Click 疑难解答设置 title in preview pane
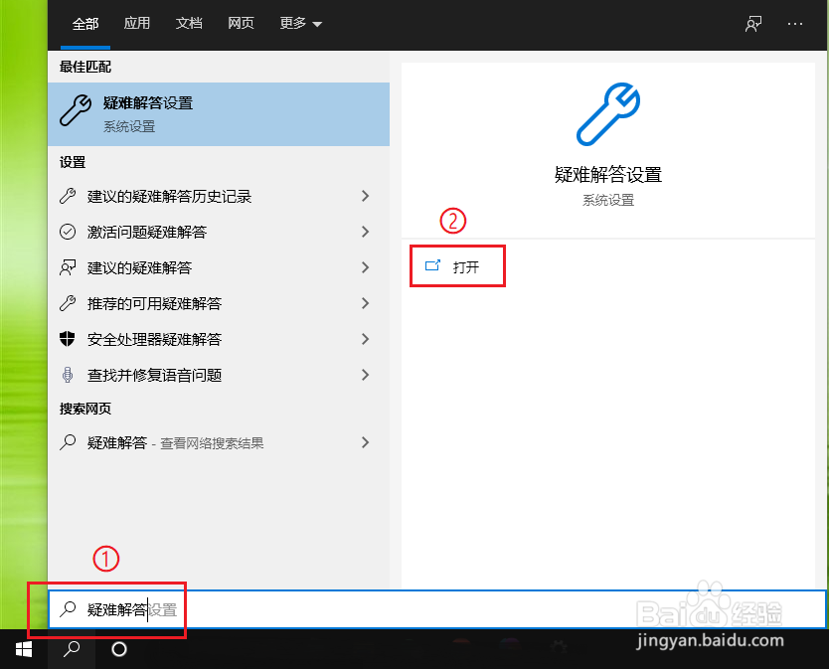This screenshot has height=669, width=829. click(x=608, y=175)
